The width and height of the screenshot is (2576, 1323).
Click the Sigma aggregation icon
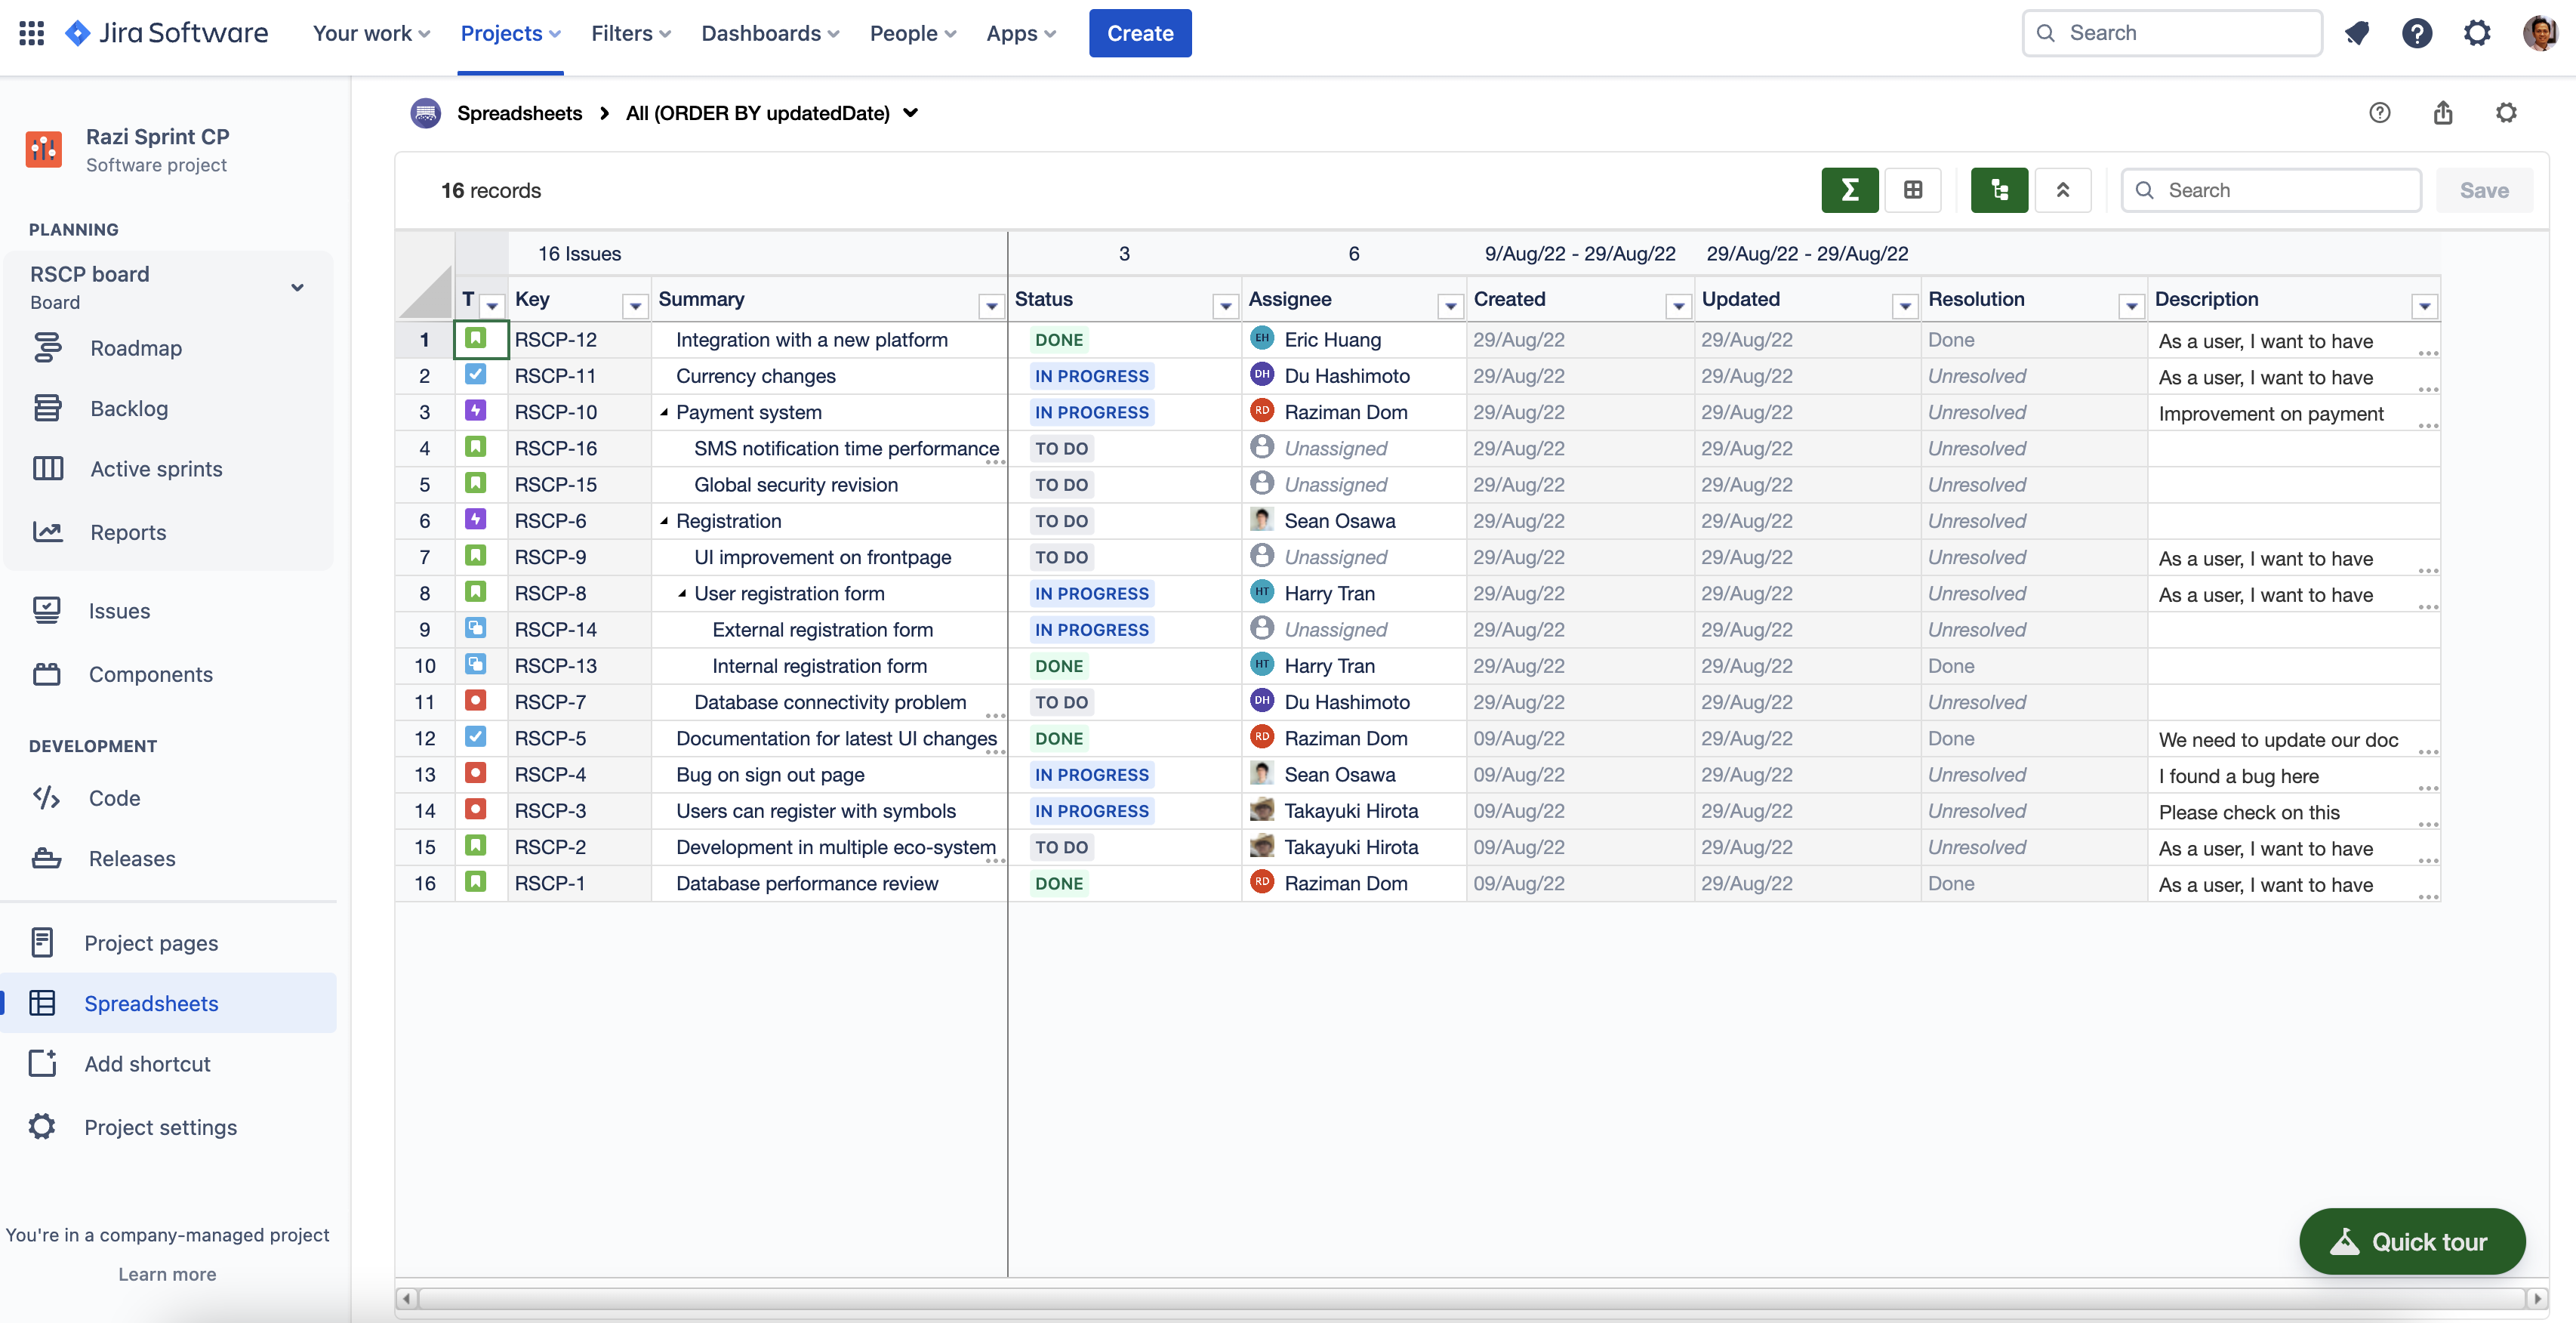click(1849, 190)
